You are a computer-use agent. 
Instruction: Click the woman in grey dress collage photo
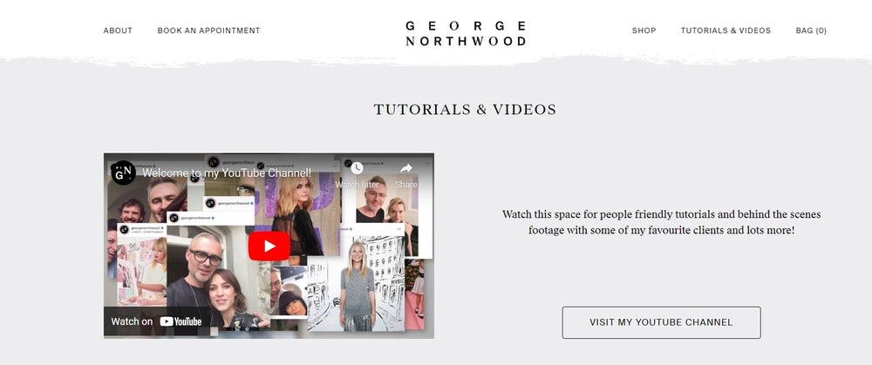click(x=357, y=285)
